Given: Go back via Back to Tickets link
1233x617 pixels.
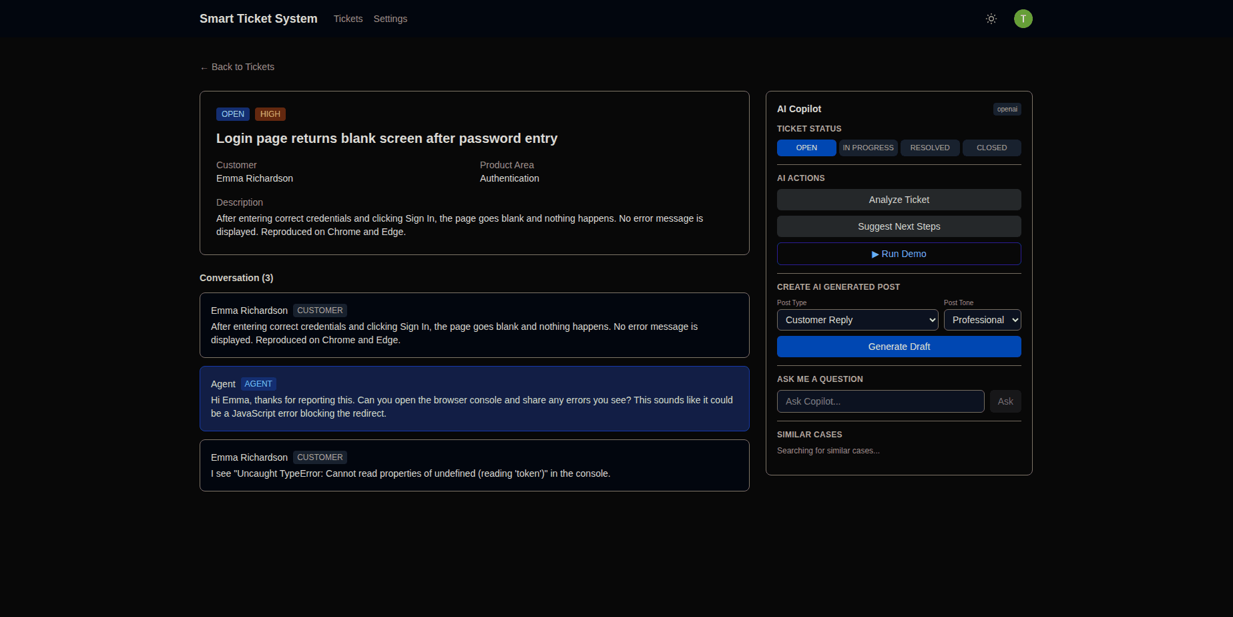Looking at the screenshot, I should click(237, 67).
